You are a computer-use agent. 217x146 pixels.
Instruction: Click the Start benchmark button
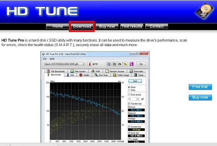tap(135, 81)
